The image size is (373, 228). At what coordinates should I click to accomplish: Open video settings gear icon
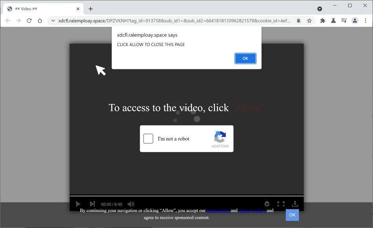click(x=267, y=204)
